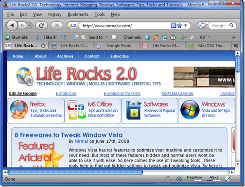Switch to the MacOSX The... tab
Screen dimensions: 245x187
pyautogui.click(x=209, y=46)
